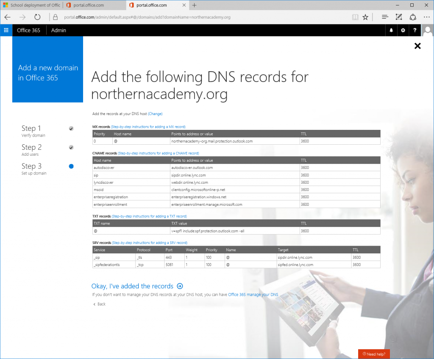Select the _sipfederationtls service cell
The image size is (434, 359).
(114, 265)
